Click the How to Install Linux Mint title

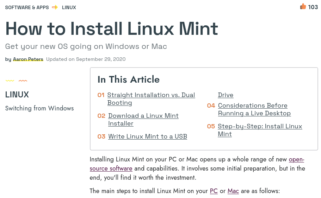(112, 28)
